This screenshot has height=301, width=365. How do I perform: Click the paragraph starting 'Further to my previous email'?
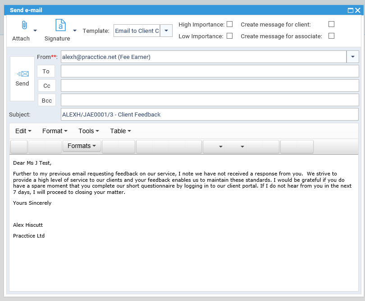(182, 183)
